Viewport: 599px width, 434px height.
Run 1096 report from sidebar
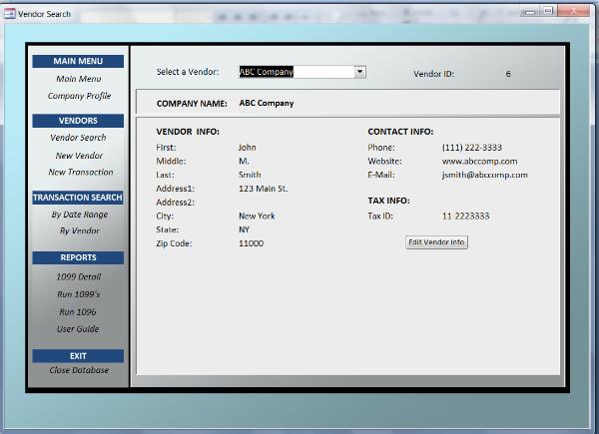[x=78, y=312]
